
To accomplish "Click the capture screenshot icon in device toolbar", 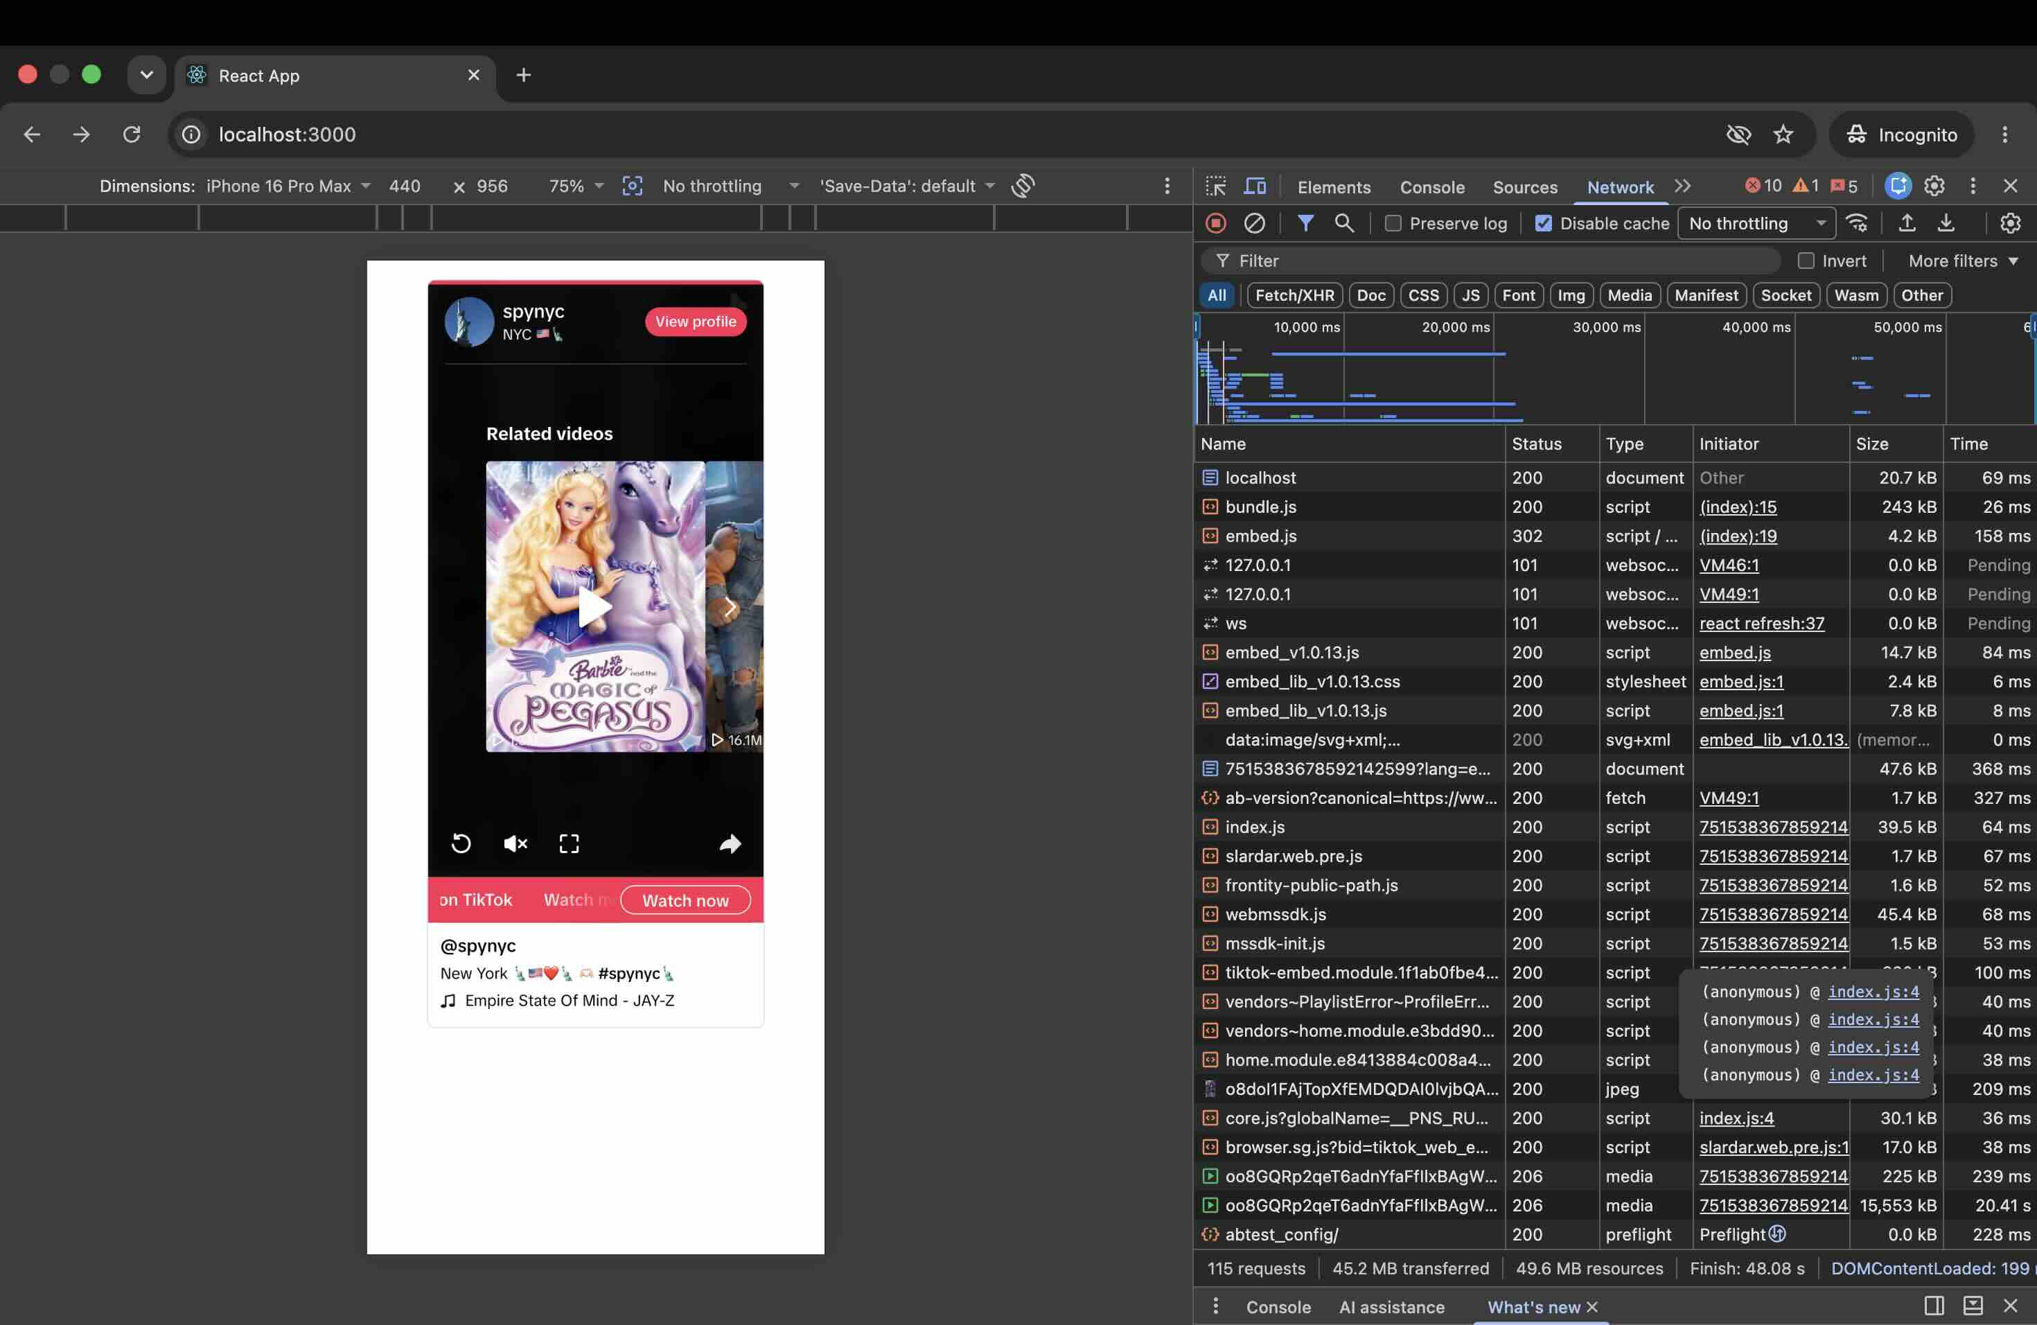I will tap(633, 186).
